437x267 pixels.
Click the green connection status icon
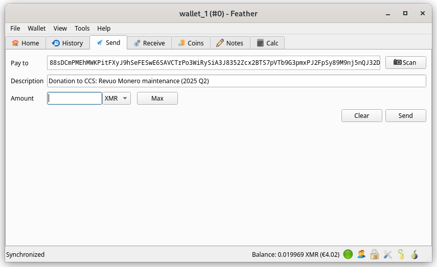(x=348, y=254)
